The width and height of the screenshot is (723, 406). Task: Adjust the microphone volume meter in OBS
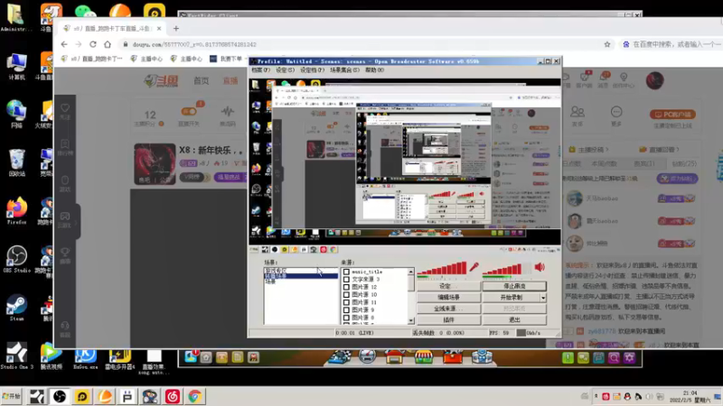443,269
